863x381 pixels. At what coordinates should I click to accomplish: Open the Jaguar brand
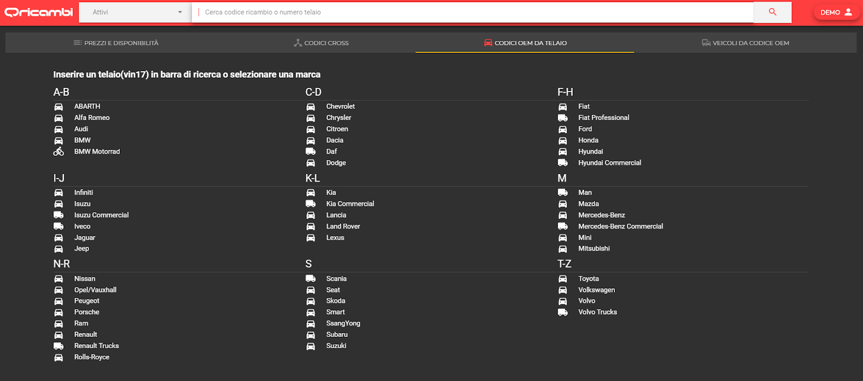tap(85, 238)
